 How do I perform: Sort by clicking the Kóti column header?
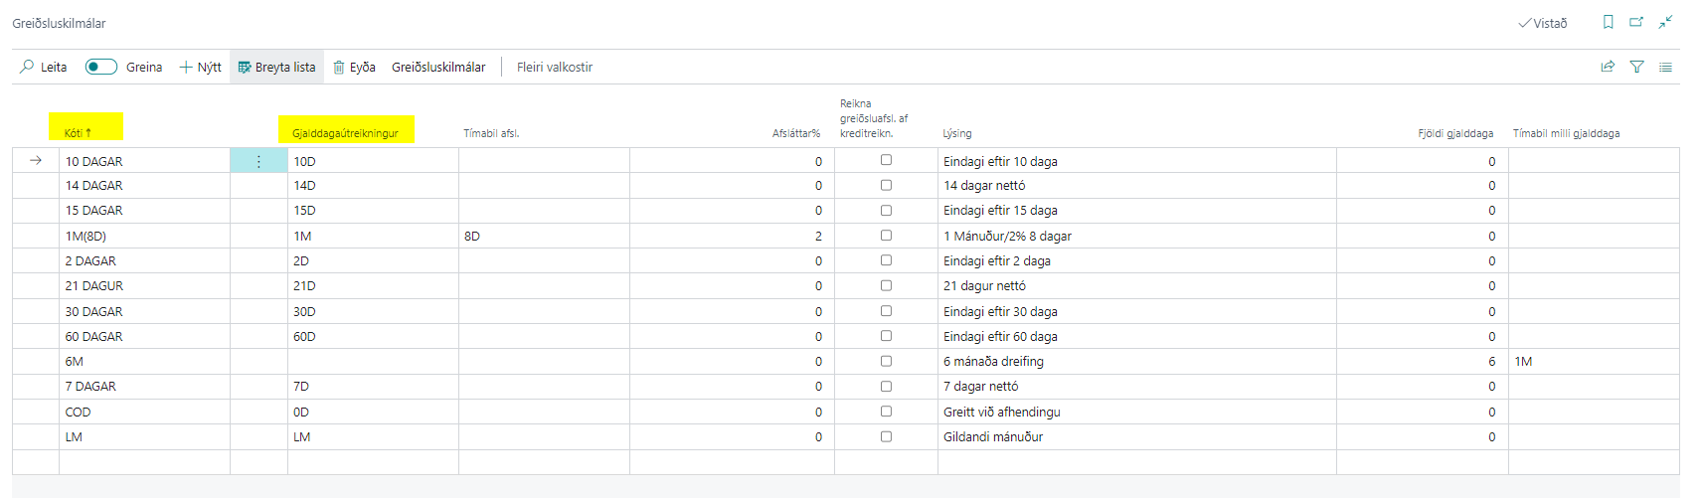coord(78,132)
